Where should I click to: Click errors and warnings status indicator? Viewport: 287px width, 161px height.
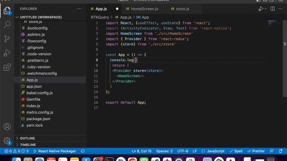pos(17,151)
